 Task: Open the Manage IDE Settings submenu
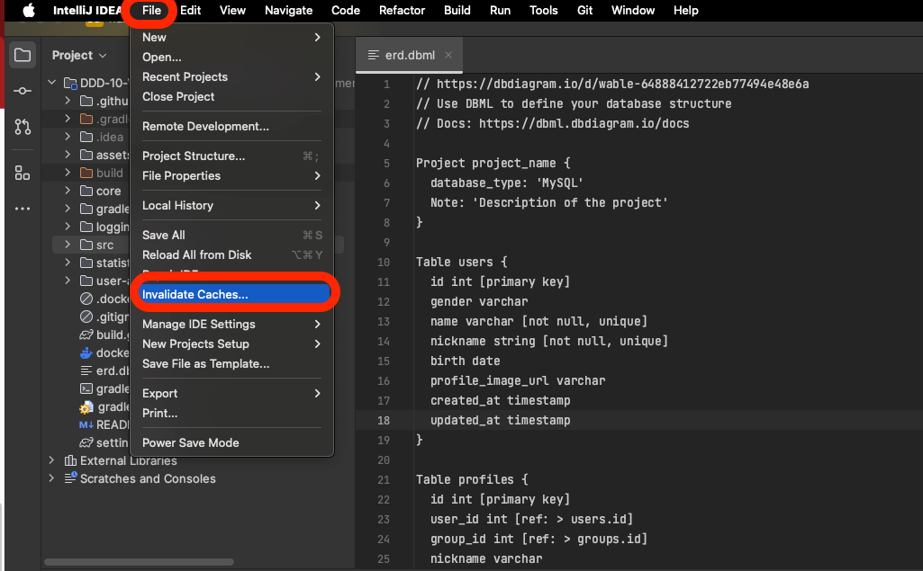pyautogui.click(x=232, y=324)
